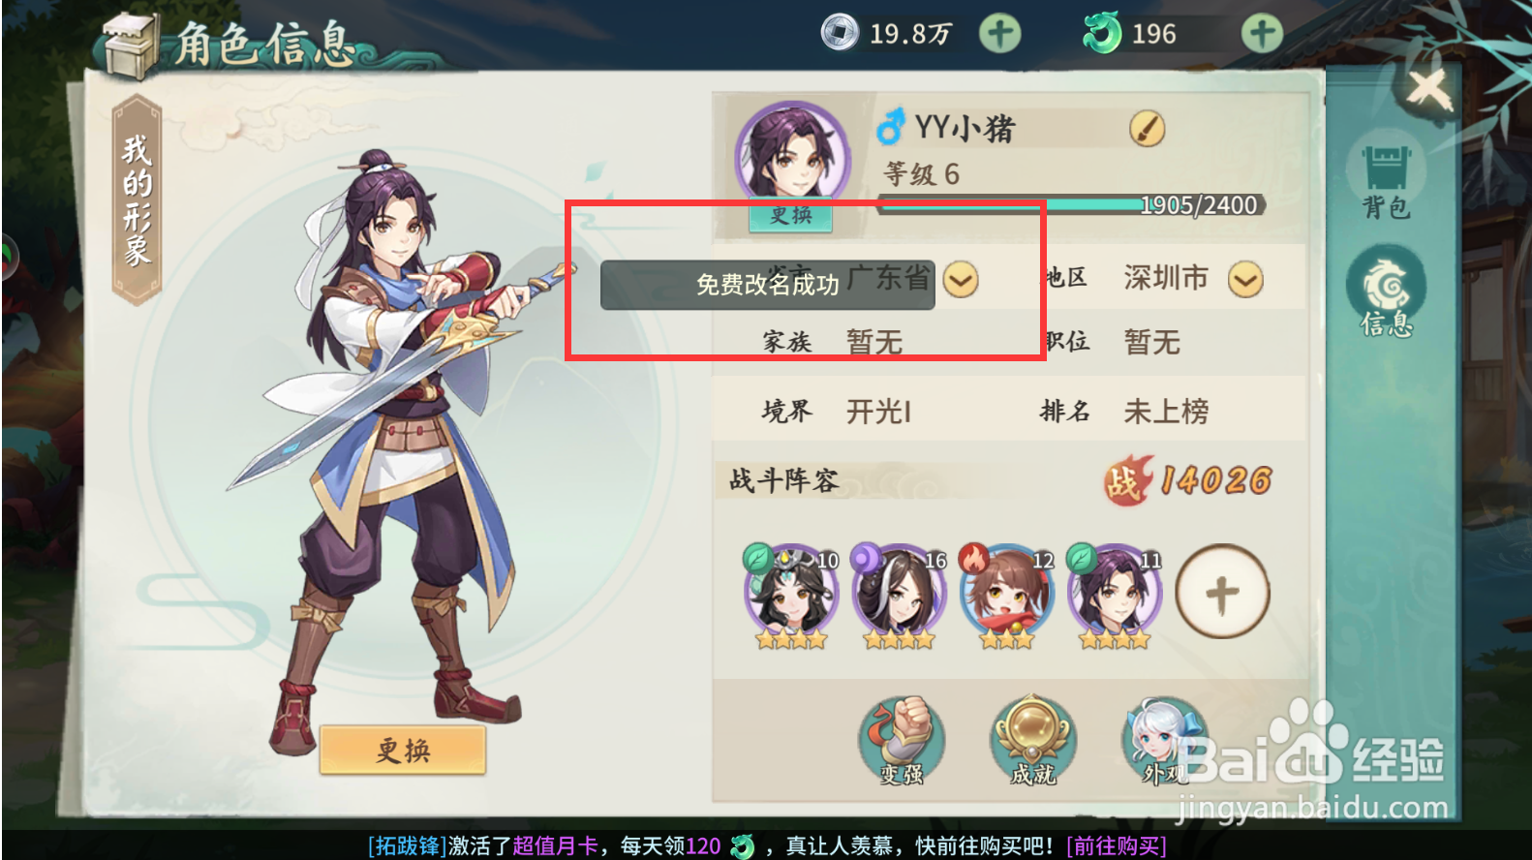Open the 成就 achievements medal icon
Viewport: 1532px width, 860px height.
(x=1032, y=741)
